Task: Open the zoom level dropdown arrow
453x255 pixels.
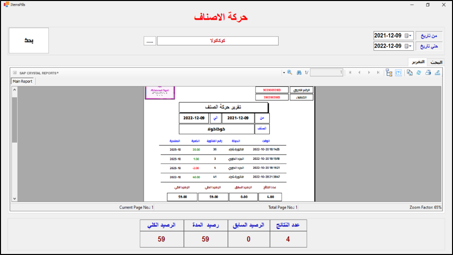Action: click(x=283, y=73)
